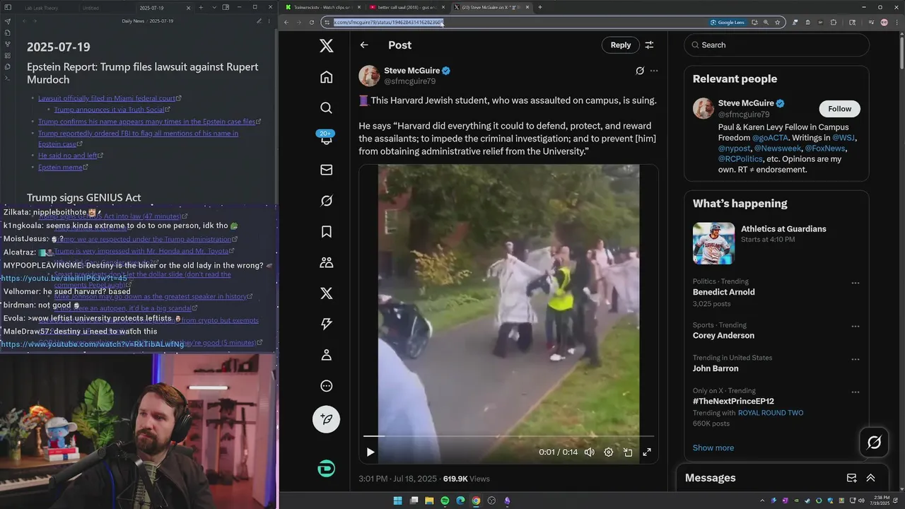Open X notifications bell with 20+ badge

[x=326, y=139]
